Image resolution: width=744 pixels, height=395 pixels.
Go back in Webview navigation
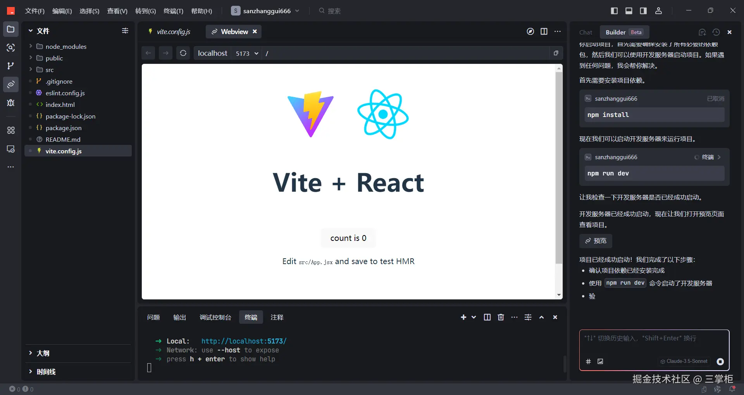coord(148,53)
